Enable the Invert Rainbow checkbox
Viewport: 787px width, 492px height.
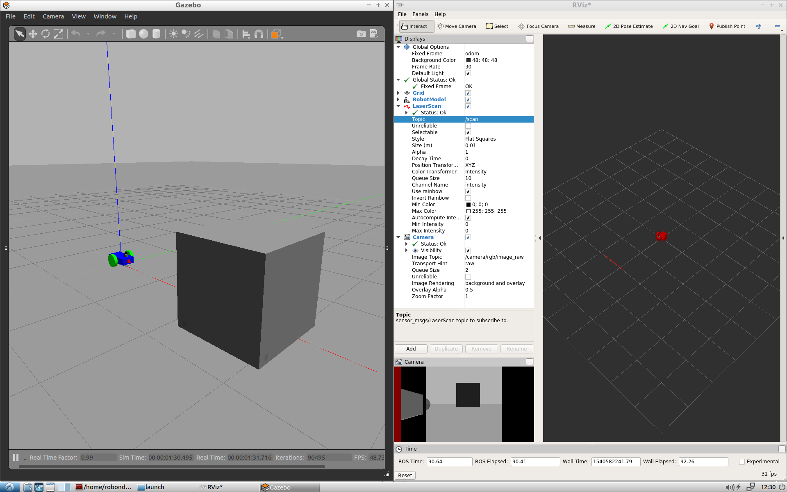(x=468, y=198)
